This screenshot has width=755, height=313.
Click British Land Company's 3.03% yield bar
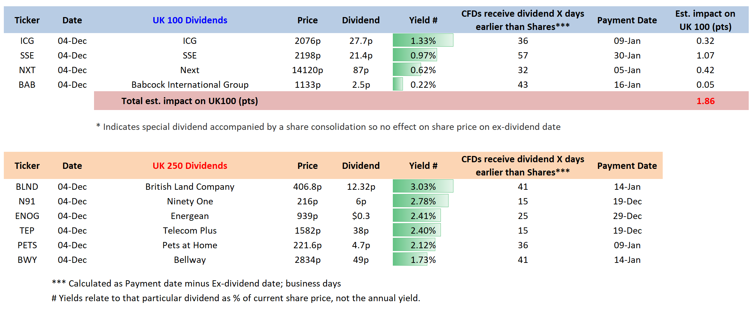click(x=423, y=187)
